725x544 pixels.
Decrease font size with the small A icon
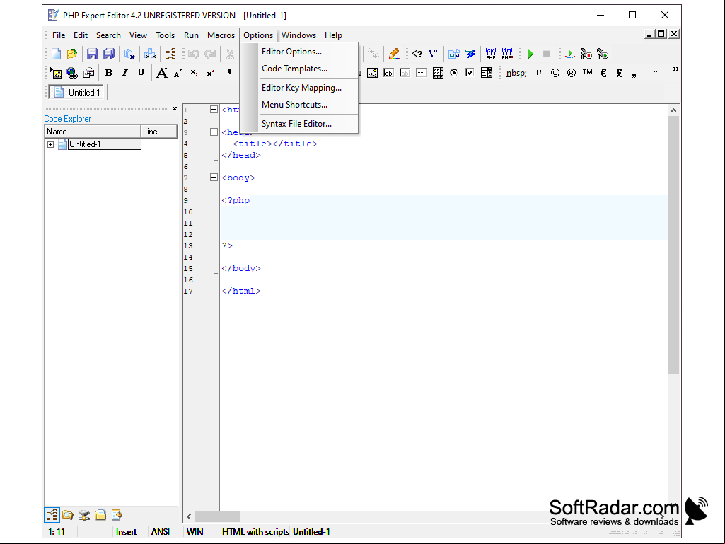click(x=178, y=73)
